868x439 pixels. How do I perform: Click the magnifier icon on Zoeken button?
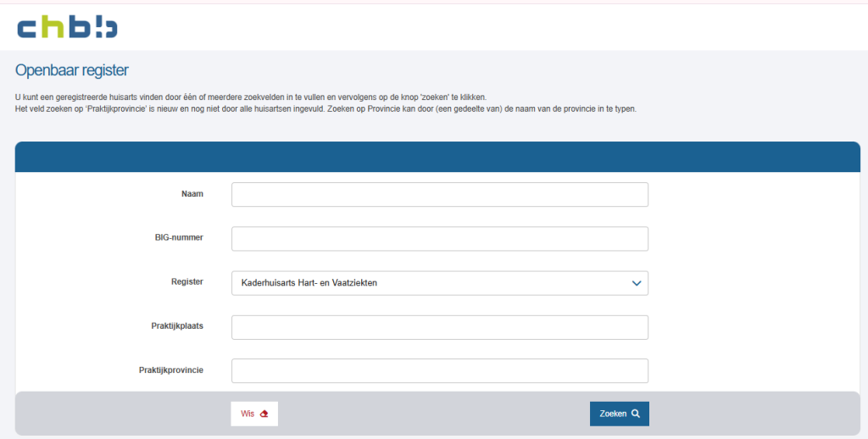(635, 414)
